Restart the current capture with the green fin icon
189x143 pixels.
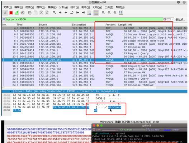pyautogui.click(x=17, y=13)
